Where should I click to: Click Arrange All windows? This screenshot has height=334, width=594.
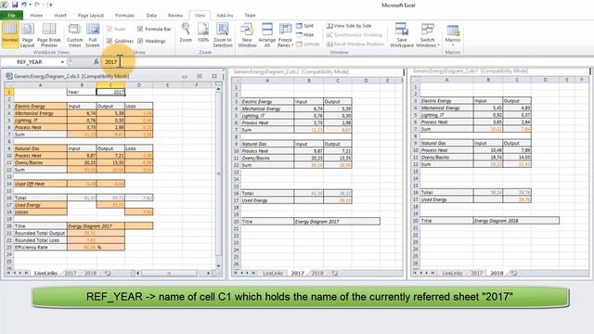267,34
